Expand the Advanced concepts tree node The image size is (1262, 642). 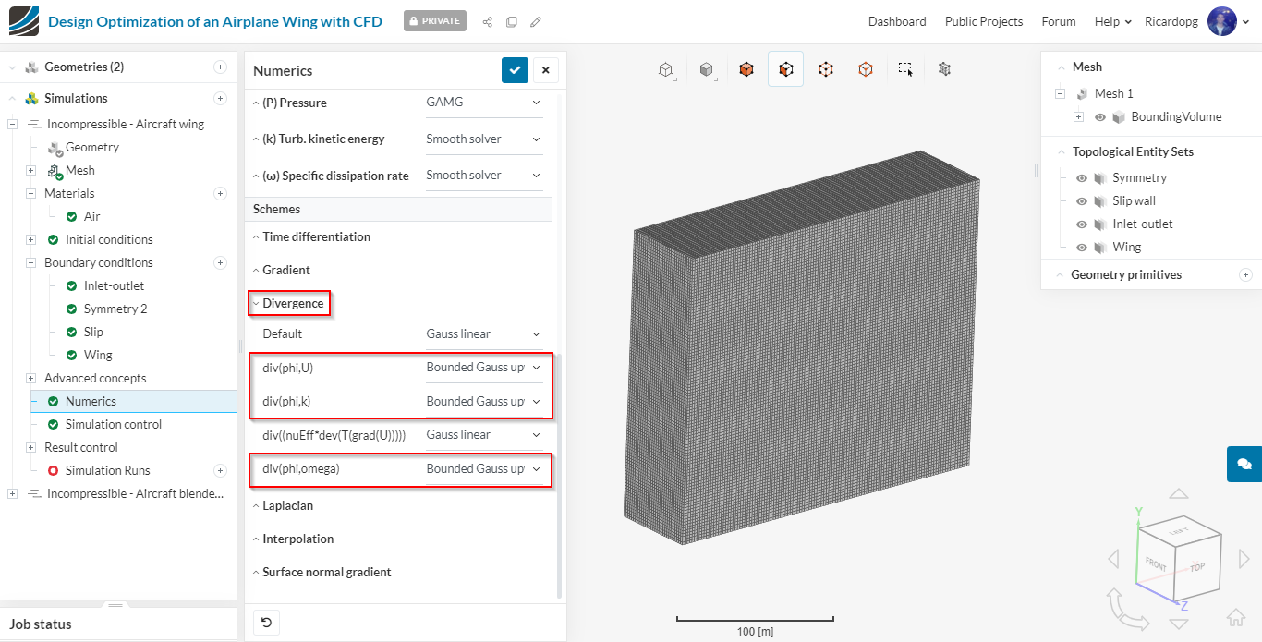point(30,378)
